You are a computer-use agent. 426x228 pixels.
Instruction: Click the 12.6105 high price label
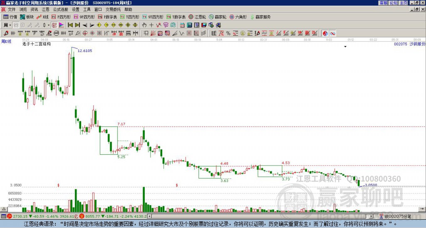[85, 51]
